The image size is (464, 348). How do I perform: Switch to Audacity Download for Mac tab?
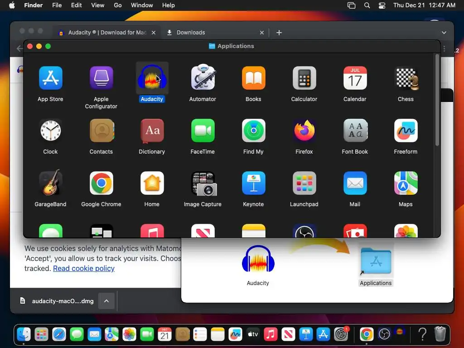coord(107,33)
